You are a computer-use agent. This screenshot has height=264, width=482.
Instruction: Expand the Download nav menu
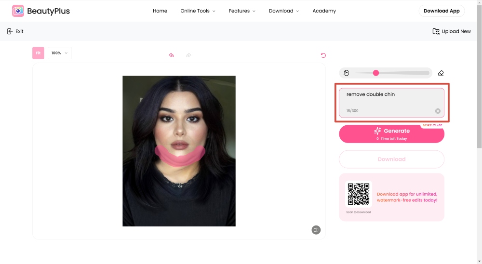pyautogui.click(x=284, y=11)
